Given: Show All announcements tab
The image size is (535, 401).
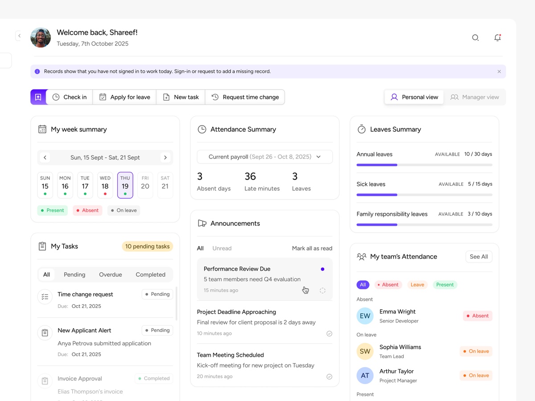Looking at the screenshot, I should 200,248.
